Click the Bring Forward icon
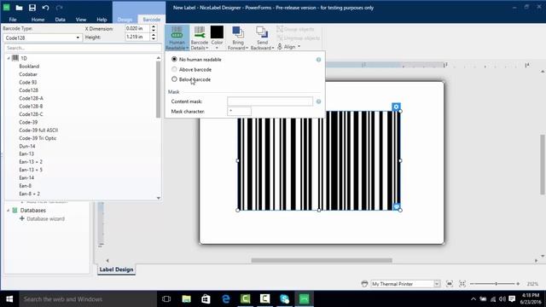The width and height of the screenshot is (546, 307). pos(238,32)
